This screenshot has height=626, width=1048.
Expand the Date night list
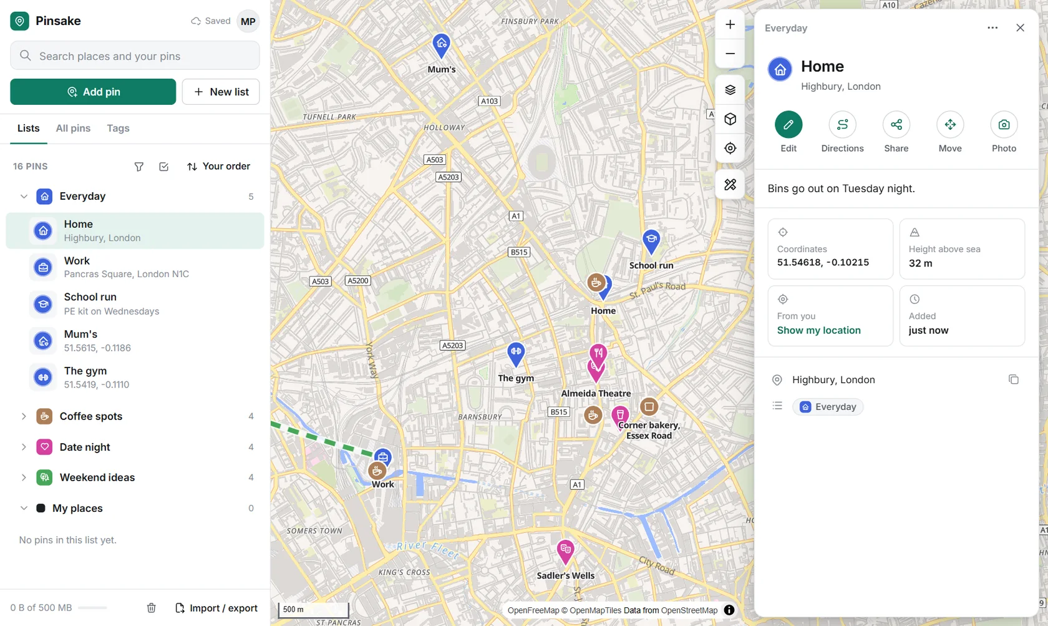pos(24,447)
